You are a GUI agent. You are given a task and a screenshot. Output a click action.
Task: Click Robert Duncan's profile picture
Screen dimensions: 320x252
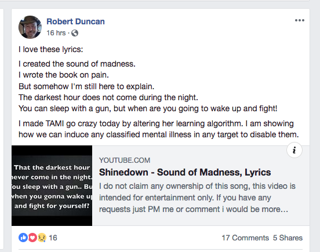tap(30, 27)
